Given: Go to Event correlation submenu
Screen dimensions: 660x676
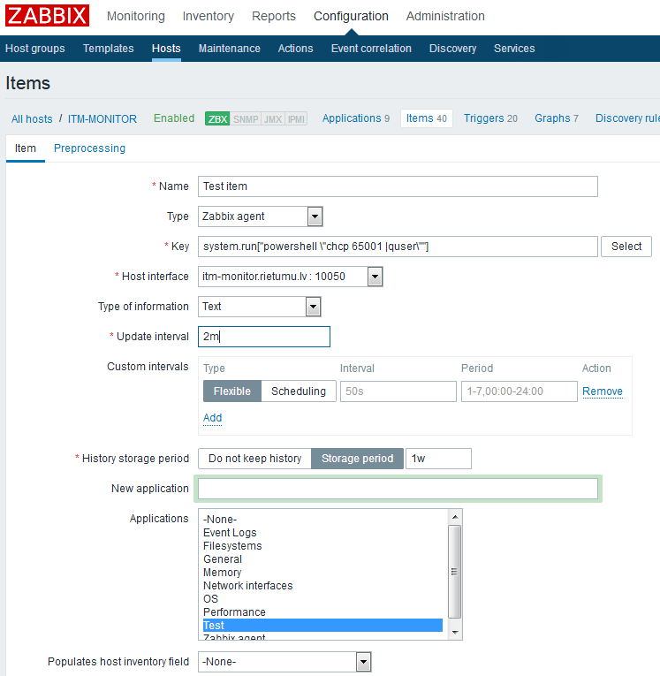Looking at the screenshot, I should pos(371,49).
